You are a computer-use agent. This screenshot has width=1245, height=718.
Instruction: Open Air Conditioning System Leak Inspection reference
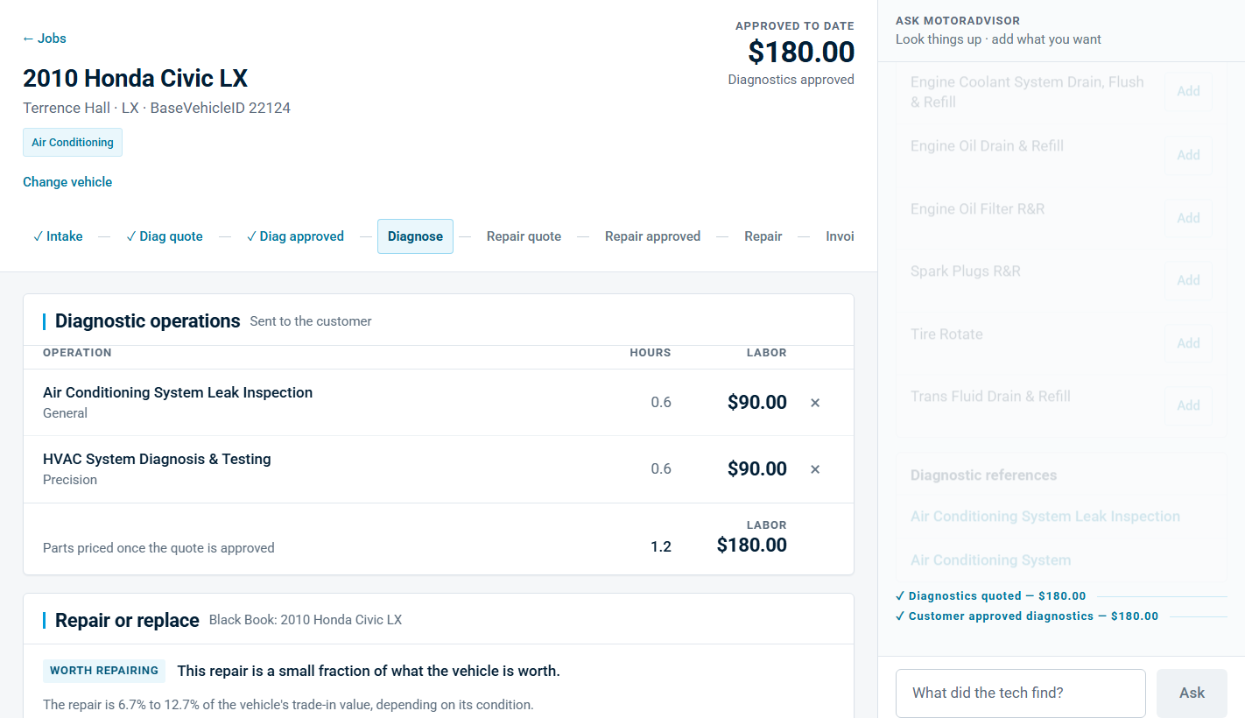click(x=1045, y=517)
